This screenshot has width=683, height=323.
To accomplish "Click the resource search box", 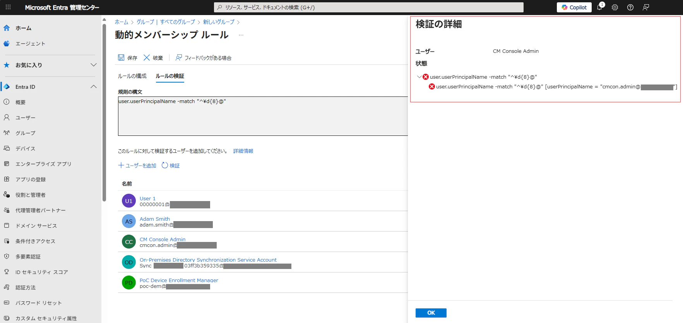I will coord(369,7).
